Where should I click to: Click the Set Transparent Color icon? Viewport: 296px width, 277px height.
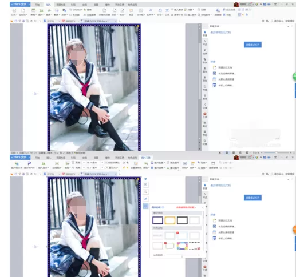(x=136, y=165)
